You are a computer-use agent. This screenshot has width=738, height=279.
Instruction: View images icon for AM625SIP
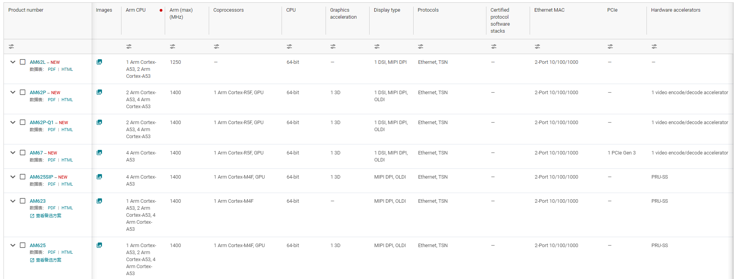[99, 177]
